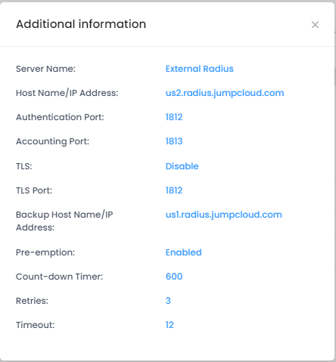The image size is (336, 362).
Task: Click the Retries value 3
Action: [168, 301]
